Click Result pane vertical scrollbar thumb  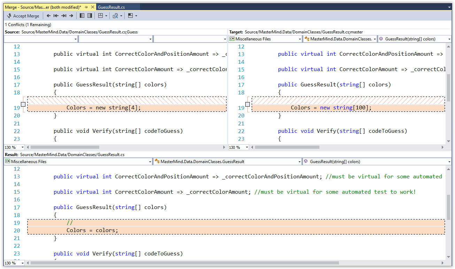[x=449, y=208]
